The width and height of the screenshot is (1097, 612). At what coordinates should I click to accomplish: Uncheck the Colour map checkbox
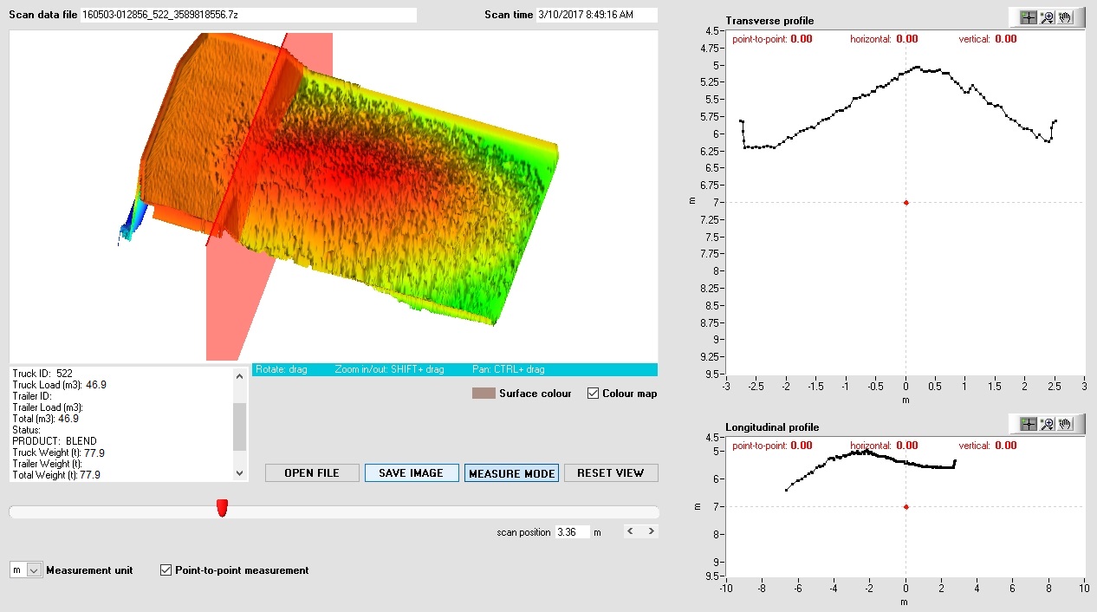click(x=594, y=394)
